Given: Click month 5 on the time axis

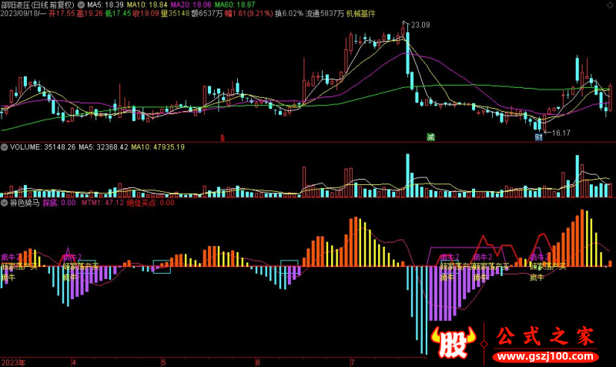Looking at the screenshot, I should (x=164, y=362).
